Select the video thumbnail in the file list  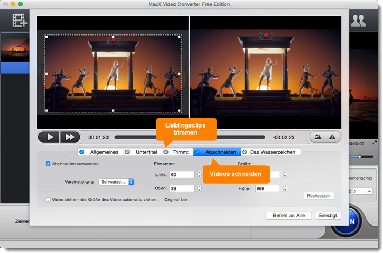pos(15,47)
